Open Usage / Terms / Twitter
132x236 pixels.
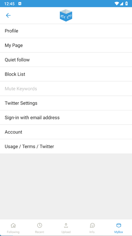66,147
